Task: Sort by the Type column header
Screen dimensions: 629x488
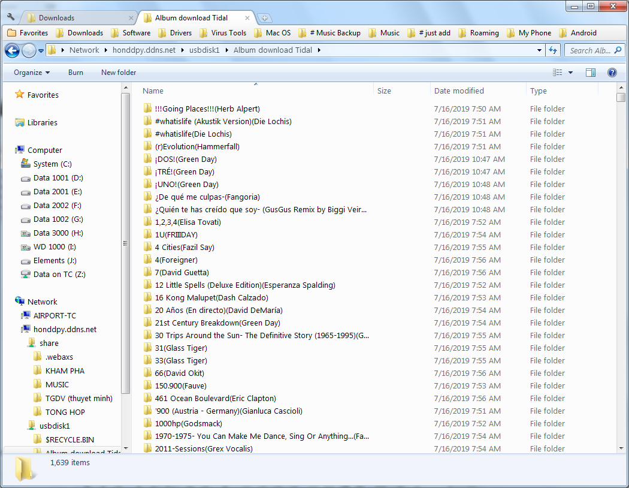Action: coord(538,91)
